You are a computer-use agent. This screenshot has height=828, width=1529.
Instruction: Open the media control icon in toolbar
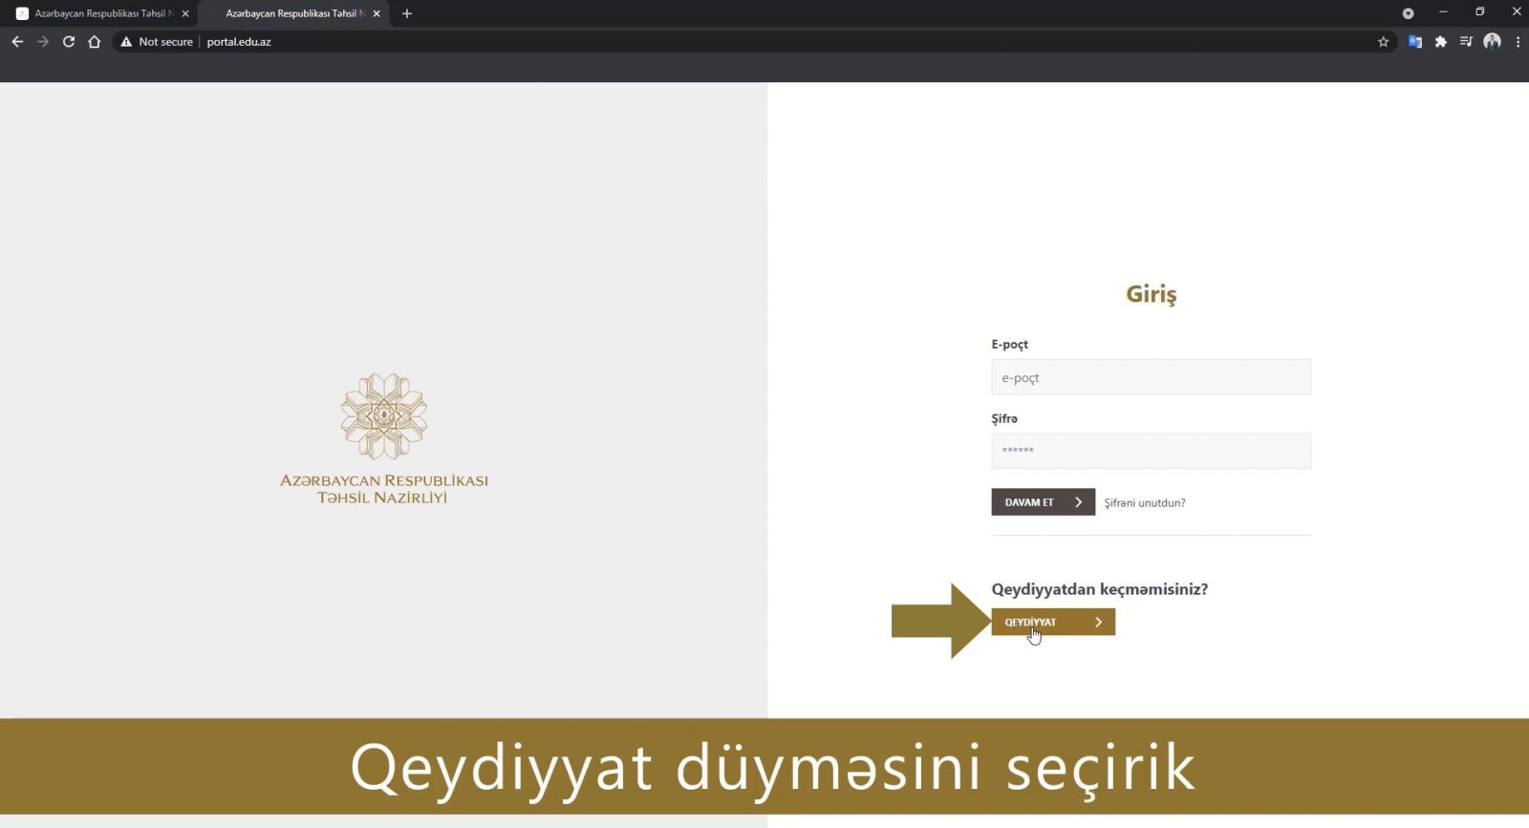(x=1466, y=42)
